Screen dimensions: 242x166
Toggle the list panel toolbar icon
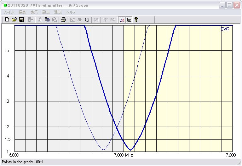[x=129, y=20]
